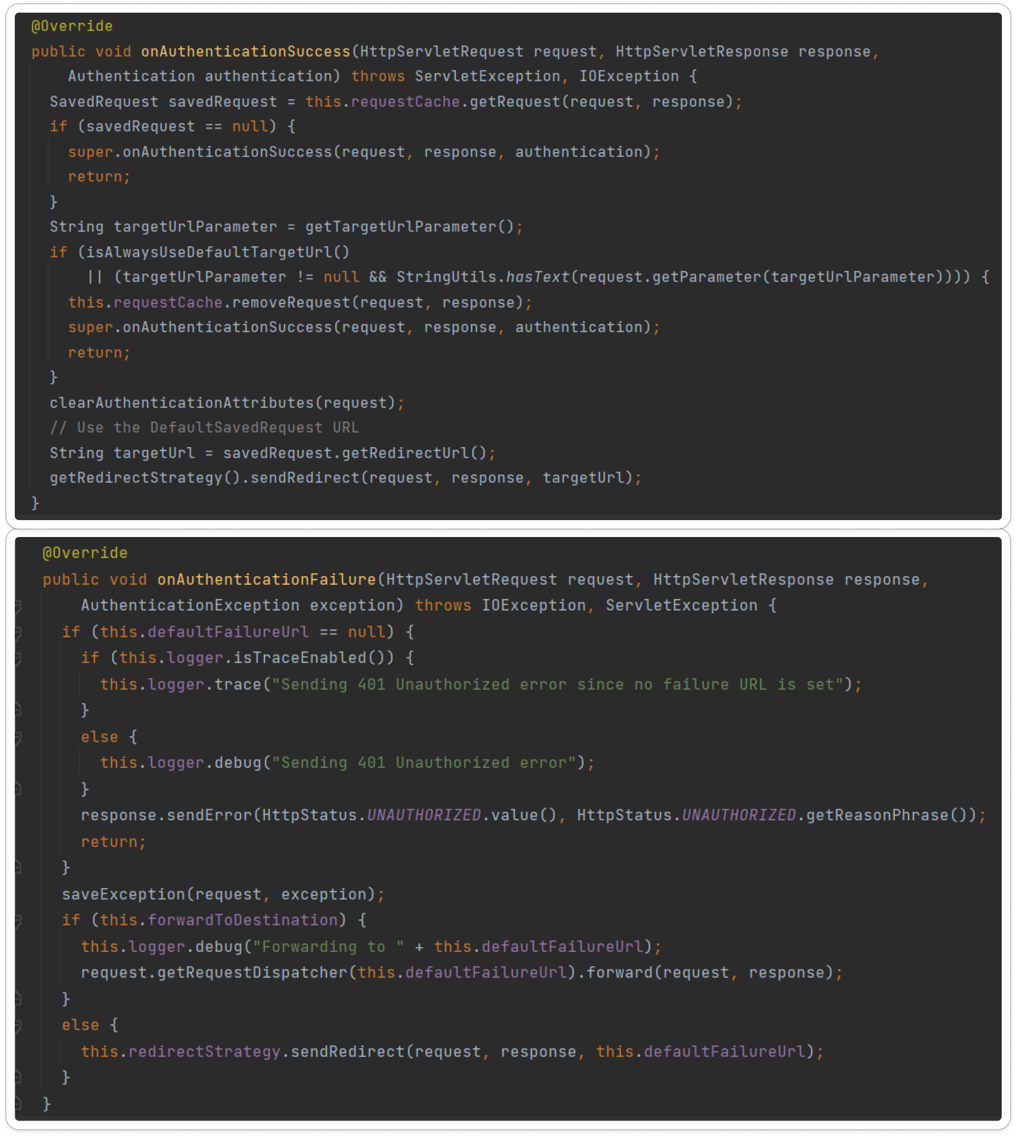Click 'isTraceEnabled()' logger call
The width and height of the screenshot is (1017, 1138).
[x=309, y=659]
